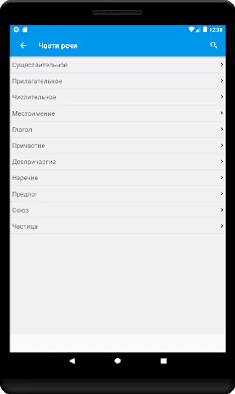
Task: Open the Деепричастие entry
Action: coord(117,162)
